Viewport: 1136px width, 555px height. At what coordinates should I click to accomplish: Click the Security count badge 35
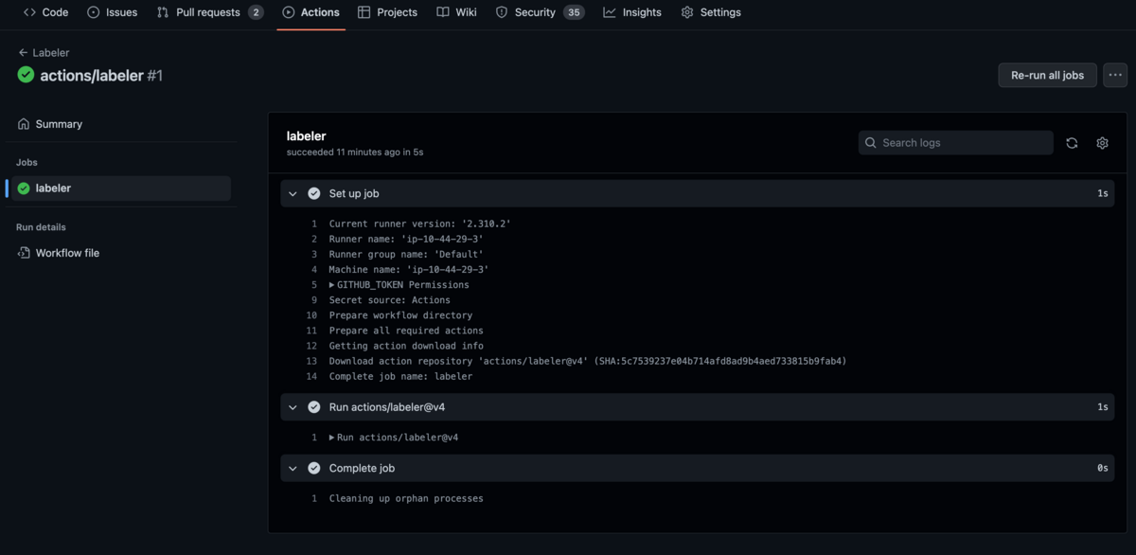[574, 12]
